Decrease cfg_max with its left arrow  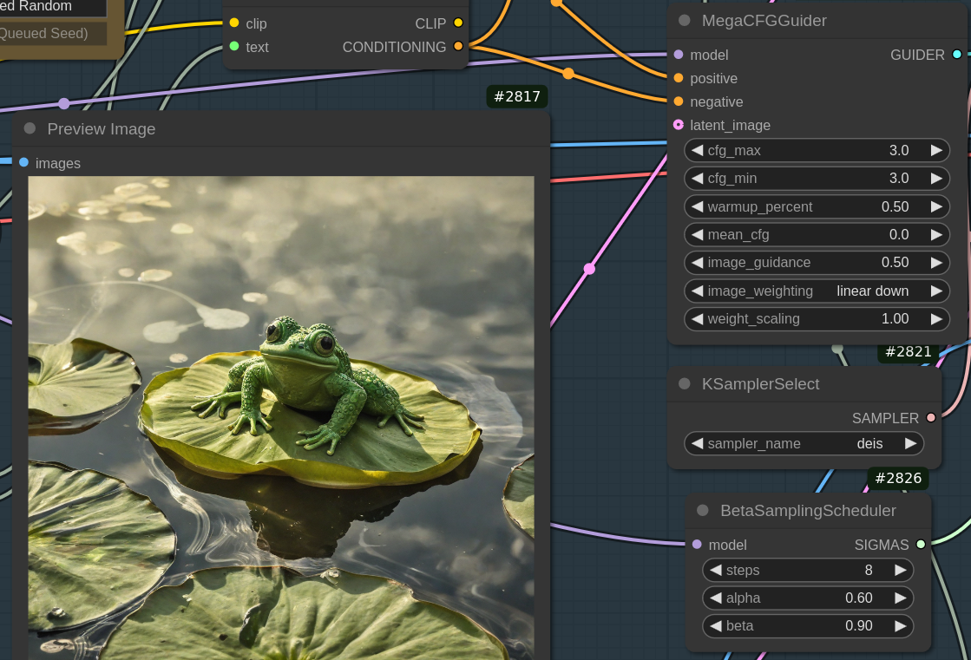(698, 150)
